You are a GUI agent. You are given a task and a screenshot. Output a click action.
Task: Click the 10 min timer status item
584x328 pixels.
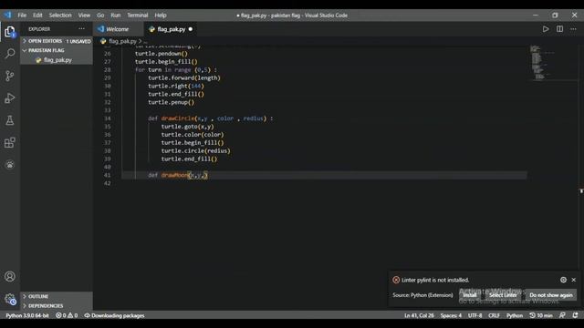pos(541,315)
